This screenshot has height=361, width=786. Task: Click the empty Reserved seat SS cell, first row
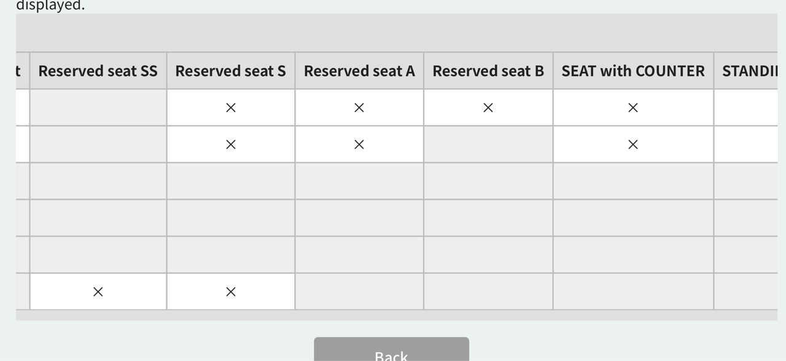click(x=98, y=108)
